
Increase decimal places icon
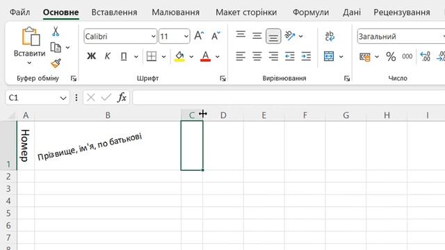tap(425, 56)
